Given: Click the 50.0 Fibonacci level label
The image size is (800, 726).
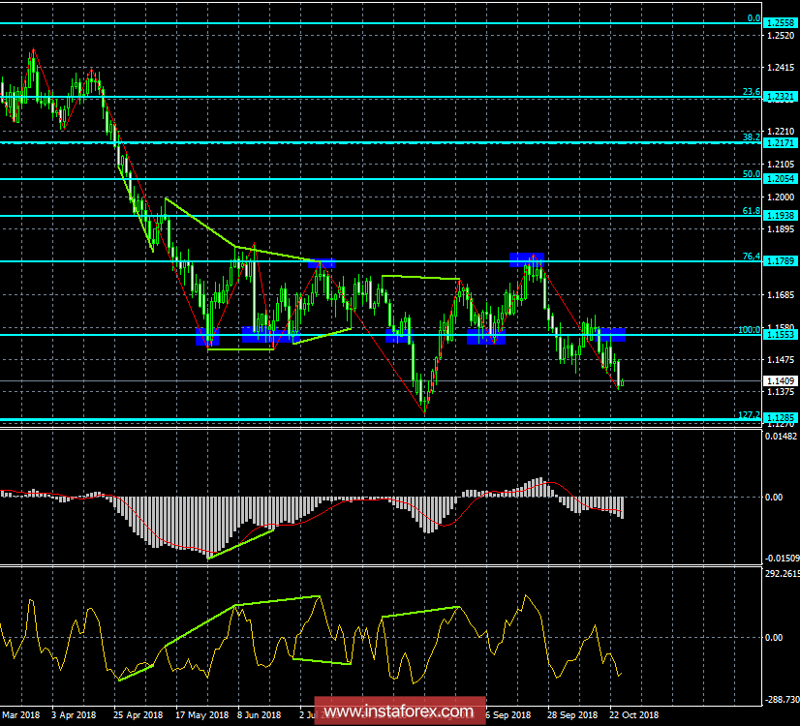Looking at the screenshot, I should click(750, 174).
